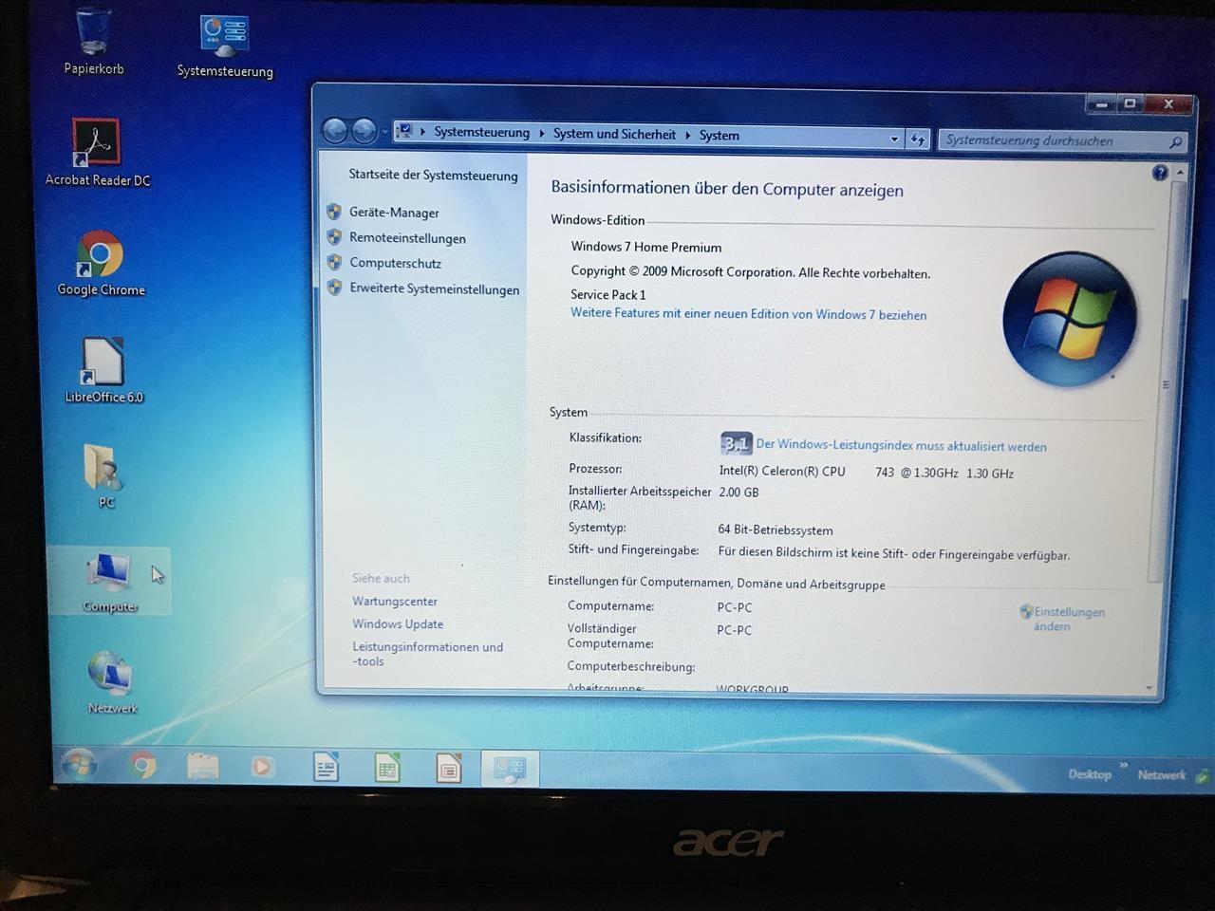The width and height of the screenshot is (1215, 911).
Task: Expand the address bar history dropdown
Action: point(894,139)
